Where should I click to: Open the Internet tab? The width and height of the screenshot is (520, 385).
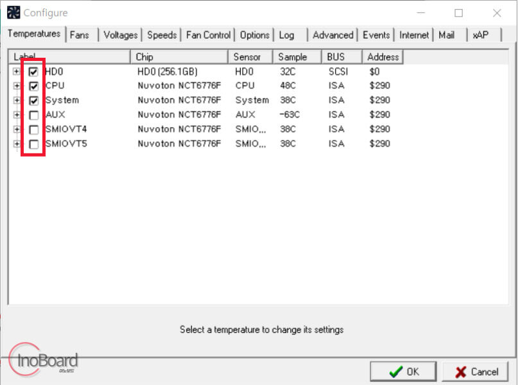click(x=414, y=35)
